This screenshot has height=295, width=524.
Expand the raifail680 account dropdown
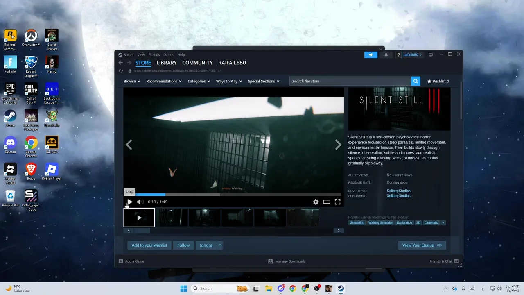(412, 55)
